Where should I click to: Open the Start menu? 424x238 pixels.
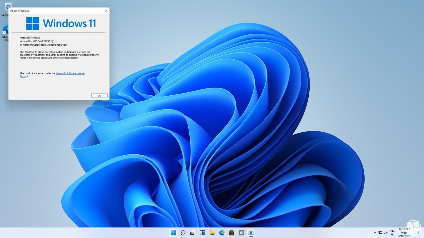[173, 233]
